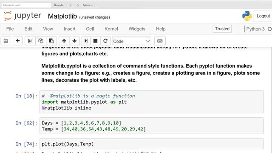This screenshot has height=153, width=272.
Task: Click the 'figures and plots,charts etc.' line
Action: (x=75, y=54)
